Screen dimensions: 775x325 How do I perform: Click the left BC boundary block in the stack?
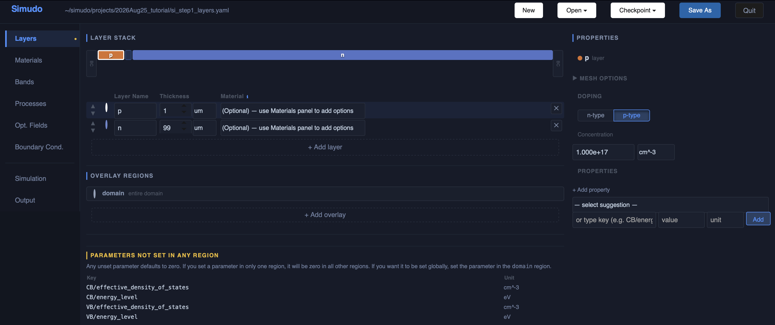click(91, 64)
